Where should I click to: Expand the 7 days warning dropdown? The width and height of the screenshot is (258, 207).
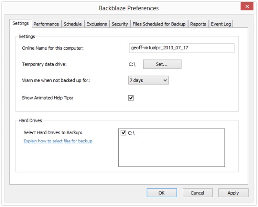(148, 80)
